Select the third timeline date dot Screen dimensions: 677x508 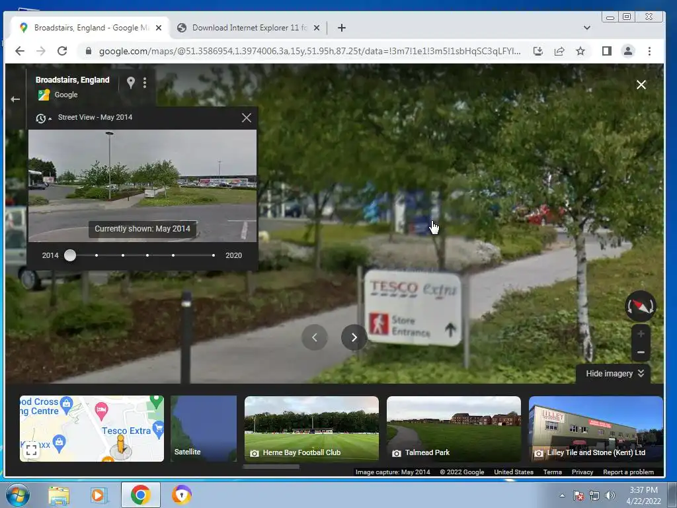click(123, 255)
